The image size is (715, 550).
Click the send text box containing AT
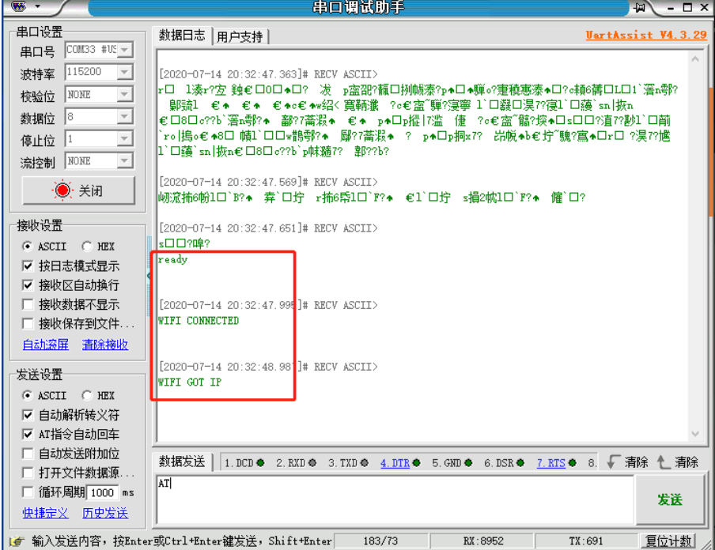(395, 498)
